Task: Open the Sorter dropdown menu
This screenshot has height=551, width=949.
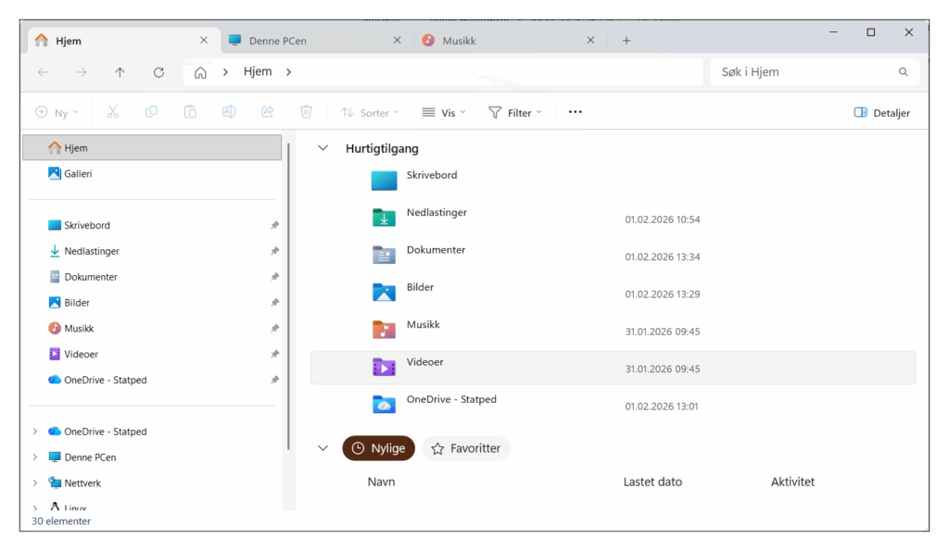Action: (370, 112)
